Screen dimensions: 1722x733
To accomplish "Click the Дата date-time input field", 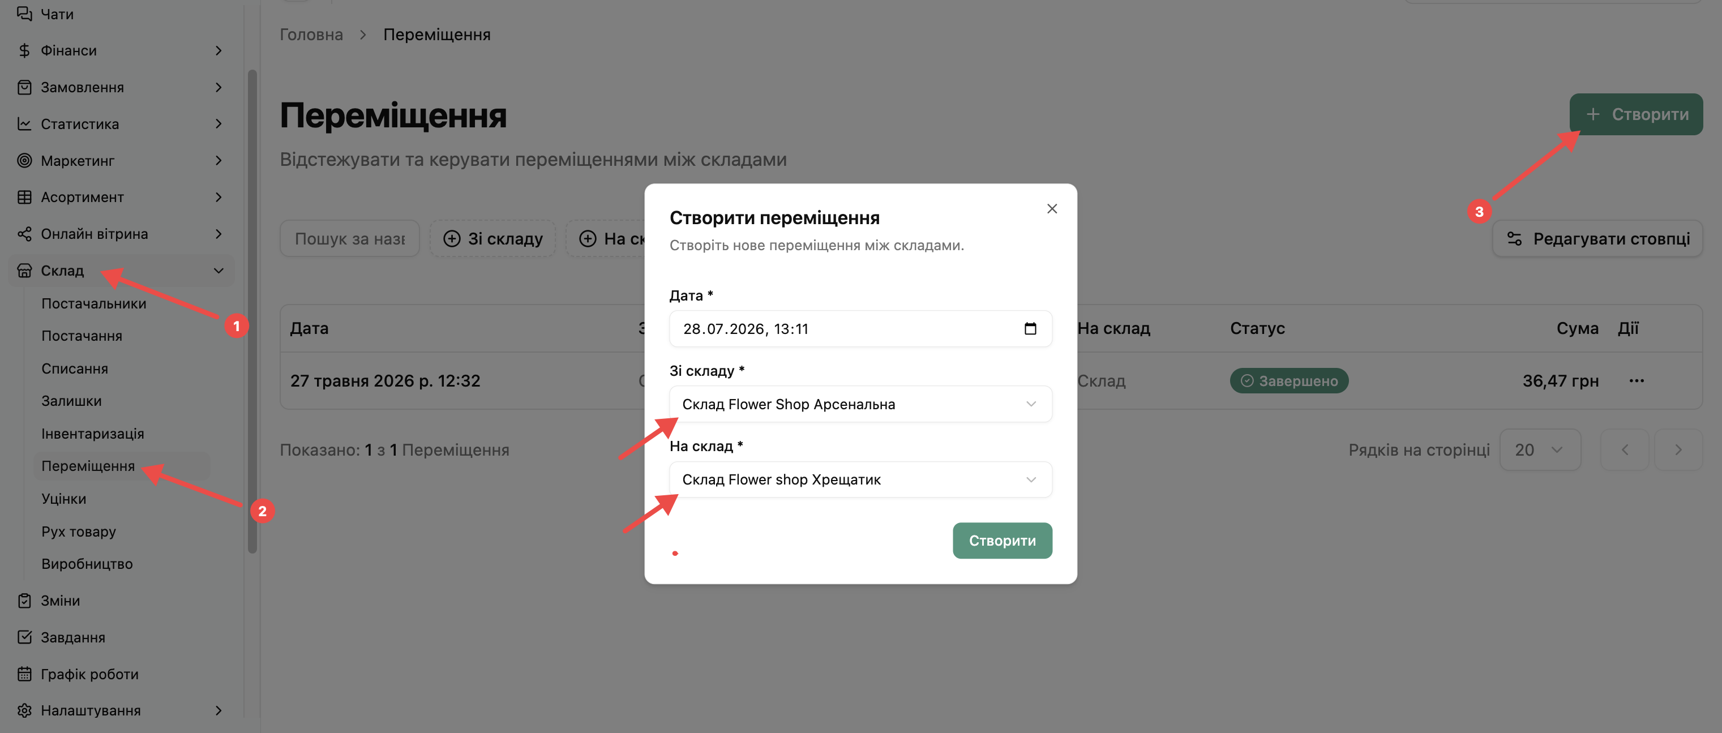I will pos(860,329).
